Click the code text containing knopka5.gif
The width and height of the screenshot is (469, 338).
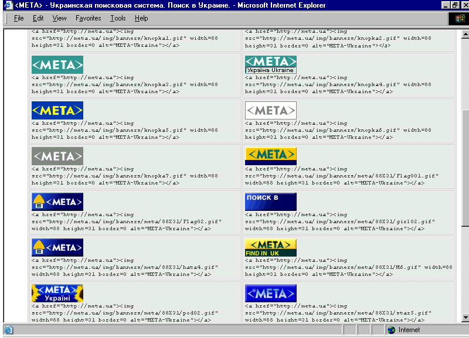pos(125,130)
